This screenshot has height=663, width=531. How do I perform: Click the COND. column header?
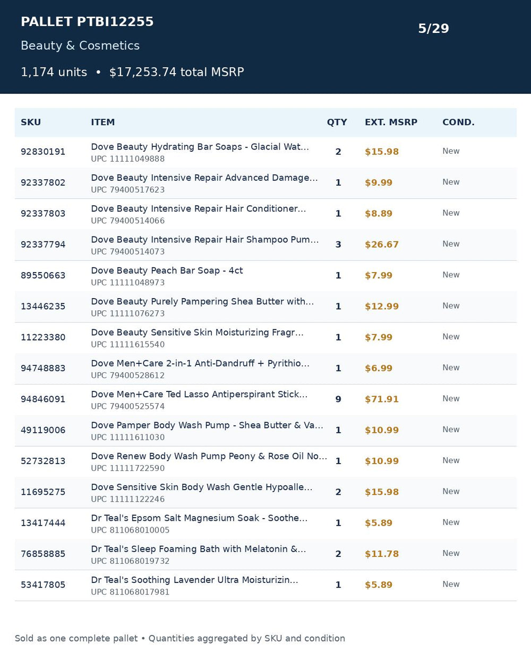pyautogui.click(x=458, y=122)
